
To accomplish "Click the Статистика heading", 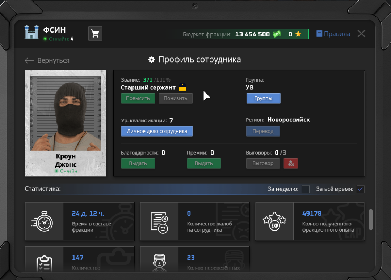I will pos(43,189).
